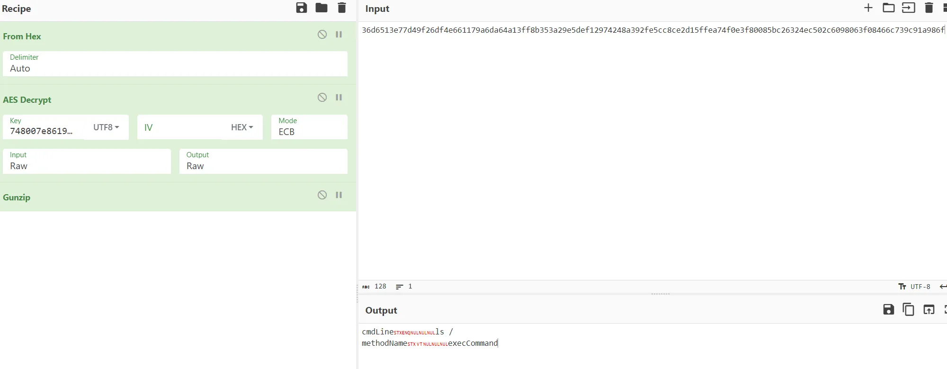
Task: Set breakpoint on Gunzip operation
Action: pyautogui.click(x=339, y=195)
